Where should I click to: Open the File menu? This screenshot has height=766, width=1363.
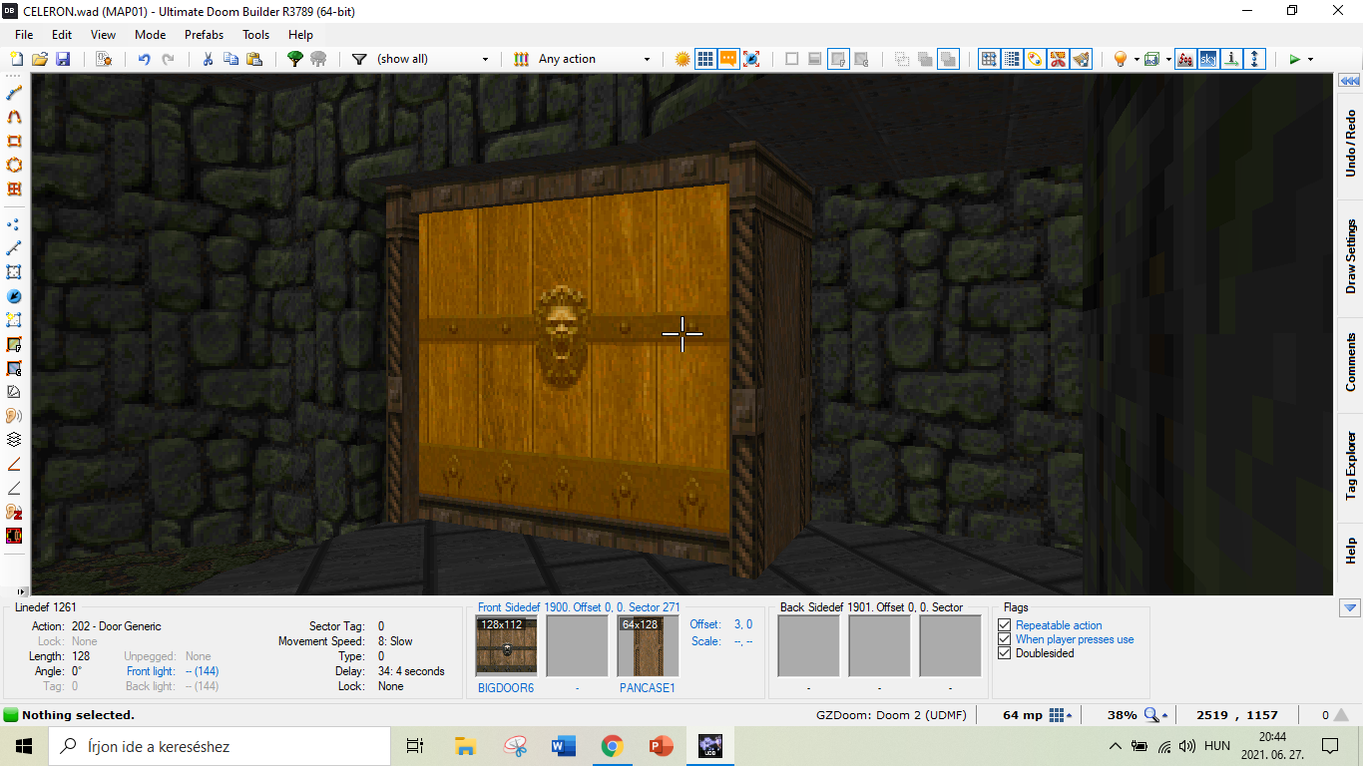[x=24, y=34]
